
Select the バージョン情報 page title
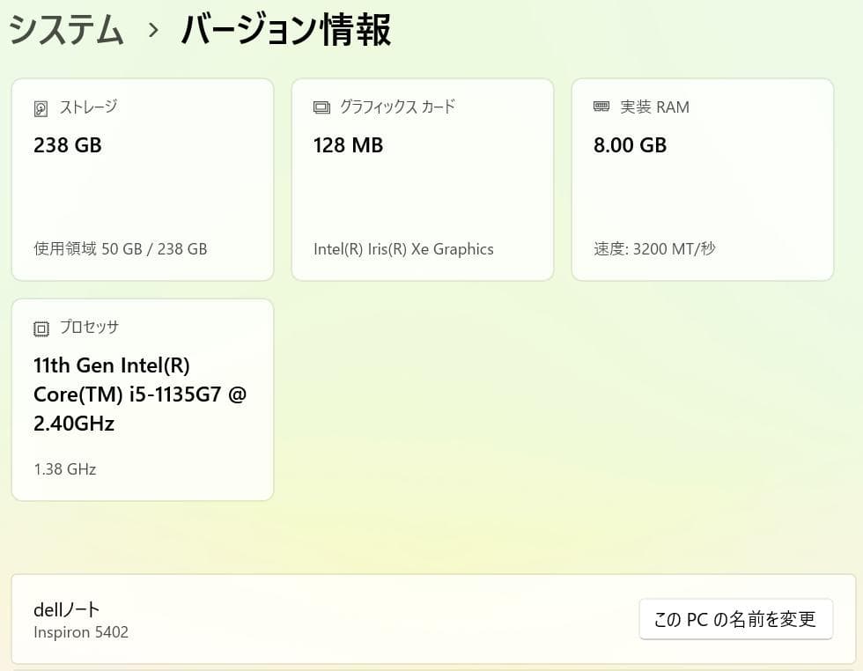tap(284, 29)
